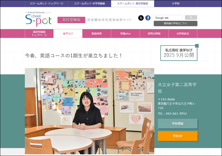Select 進学なび menu item
Screen dimensions: 222x156
point(68,34)
